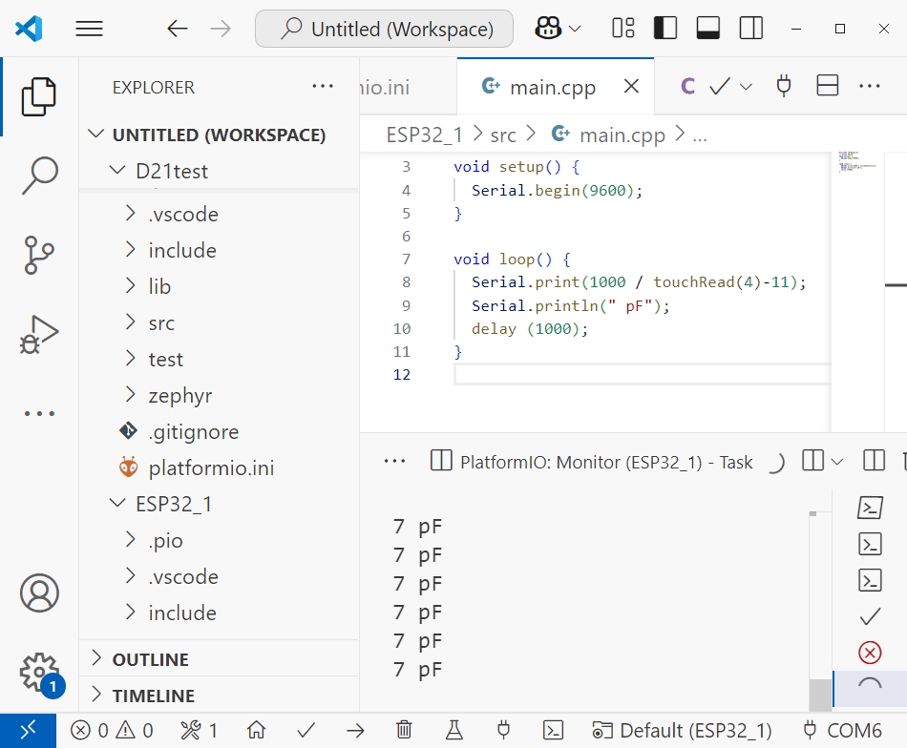
Task: Expand the OUTLINE section
Action: (150, 659)
